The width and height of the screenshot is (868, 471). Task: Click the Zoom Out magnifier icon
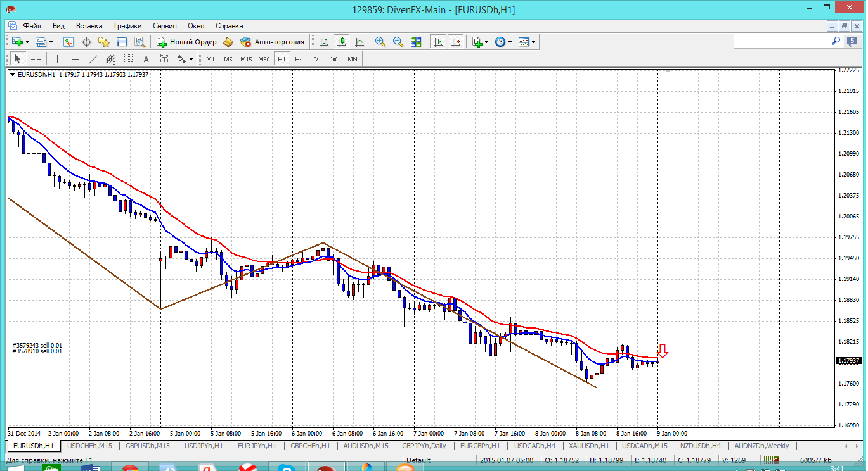[398, 42]
